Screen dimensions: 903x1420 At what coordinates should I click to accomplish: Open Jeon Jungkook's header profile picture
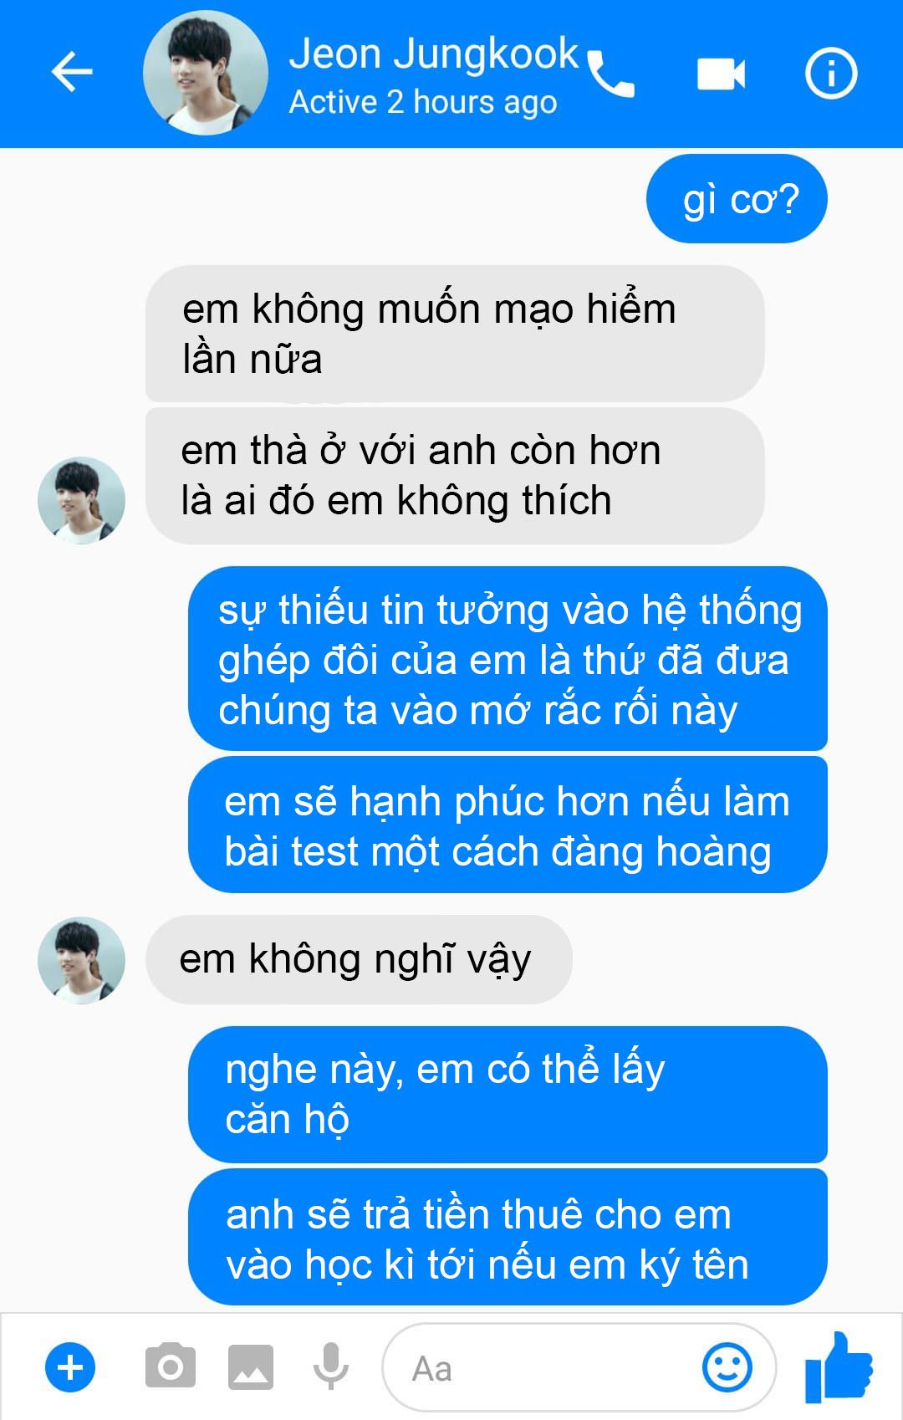click(x=206, y=73)
